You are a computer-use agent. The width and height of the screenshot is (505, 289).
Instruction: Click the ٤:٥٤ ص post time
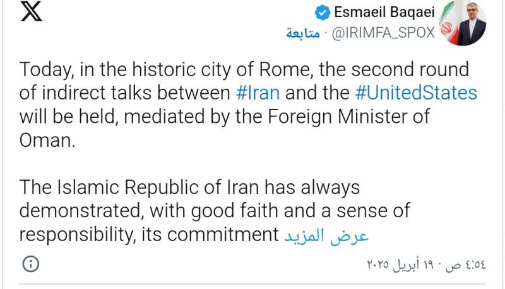464,263
